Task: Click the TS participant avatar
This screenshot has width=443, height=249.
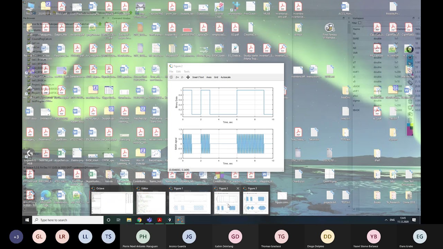Action: 108,237
